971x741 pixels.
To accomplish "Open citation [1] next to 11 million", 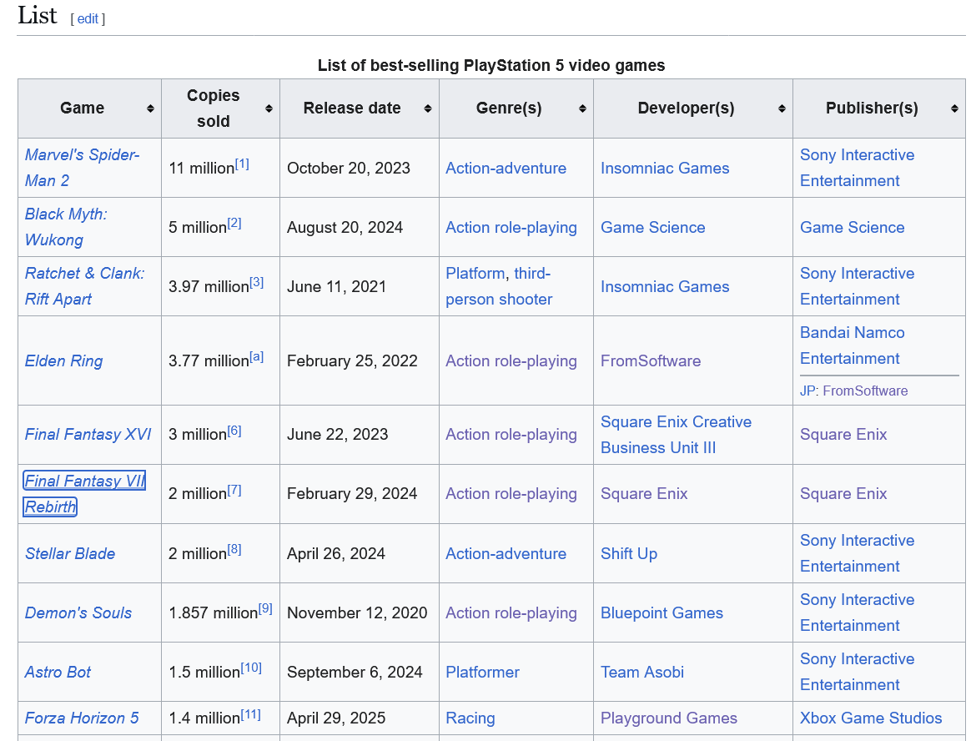I will [242, 164].
